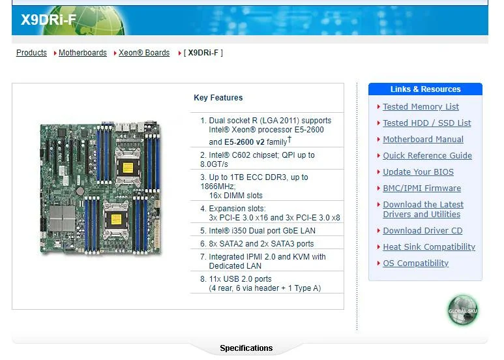Open the BMC/IPMI Firmware link
Screen dimensions: 504x360
pos(422,188)
